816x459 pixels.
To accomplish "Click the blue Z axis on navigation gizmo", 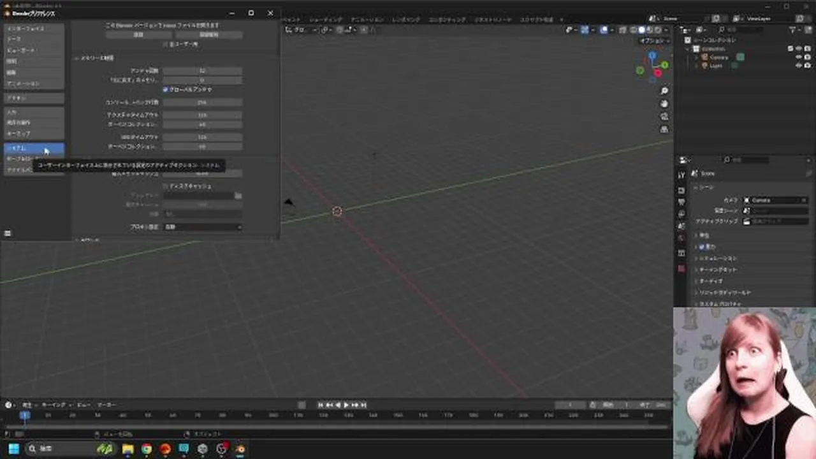I will (652, 56).
